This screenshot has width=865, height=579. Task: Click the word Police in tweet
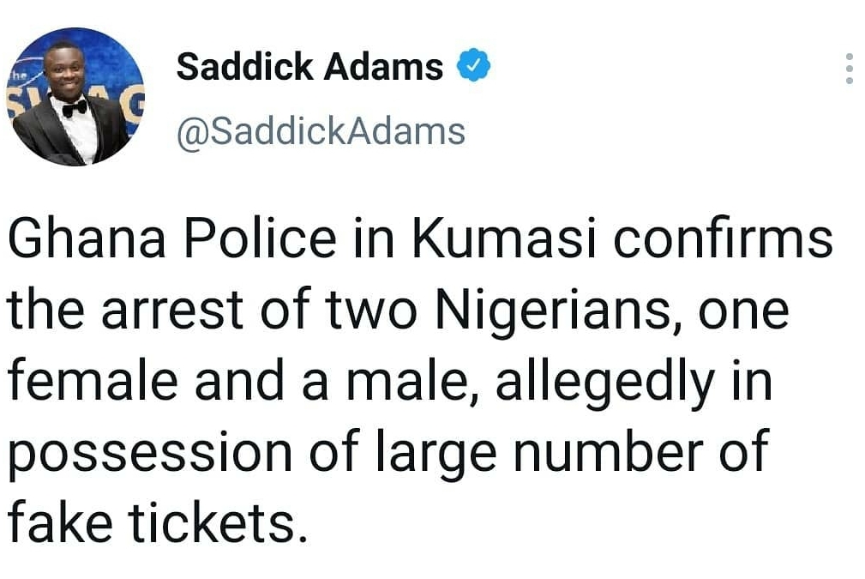point(260,239)
